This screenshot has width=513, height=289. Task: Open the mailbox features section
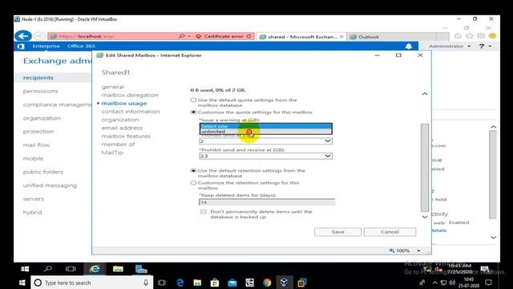pyautogui.click(x=126, y=136)
